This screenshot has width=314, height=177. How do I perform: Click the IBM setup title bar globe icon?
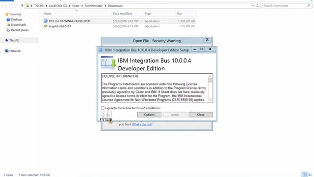101,50
